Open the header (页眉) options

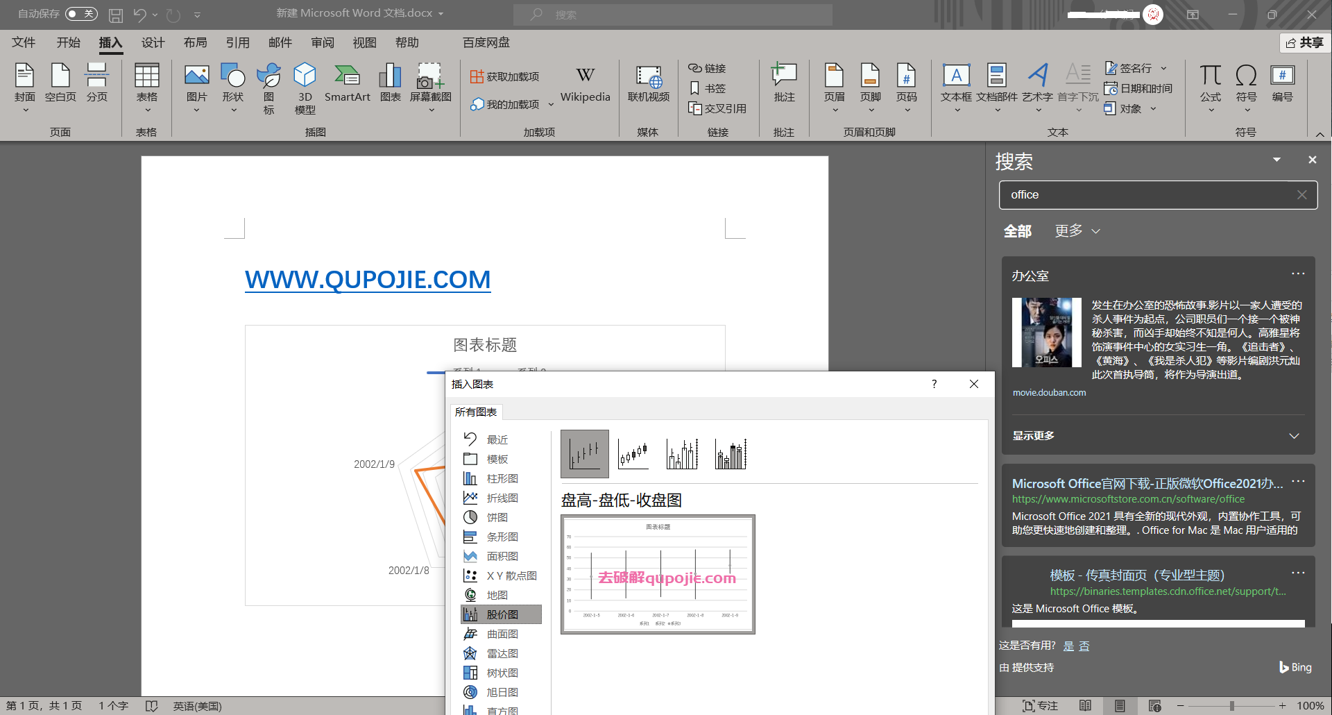(835, 87)
